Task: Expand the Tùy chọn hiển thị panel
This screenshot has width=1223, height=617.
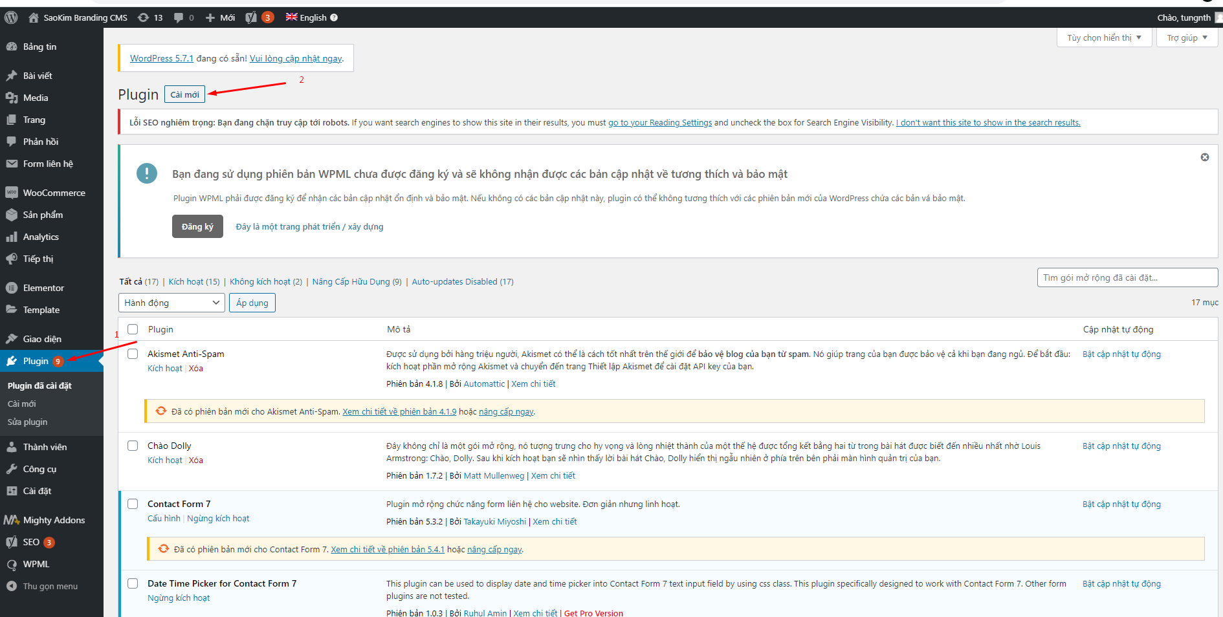Action: (x=1104, y=38)
